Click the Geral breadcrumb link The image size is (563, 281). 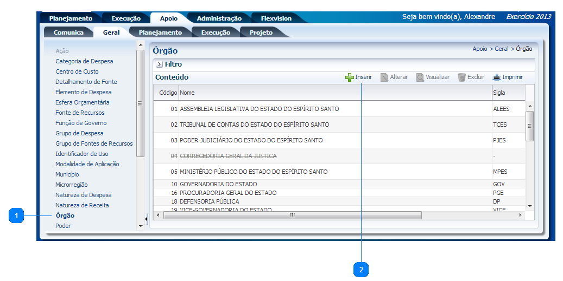pos(501,49)
